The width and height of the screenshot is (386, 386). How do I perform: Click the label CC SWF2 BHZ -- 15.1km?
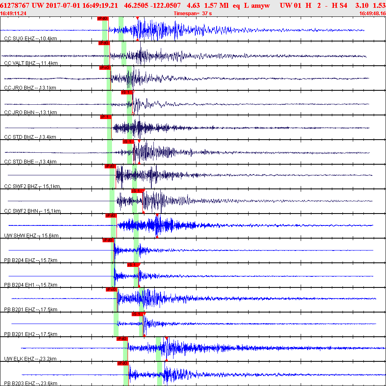click(32, 186)
